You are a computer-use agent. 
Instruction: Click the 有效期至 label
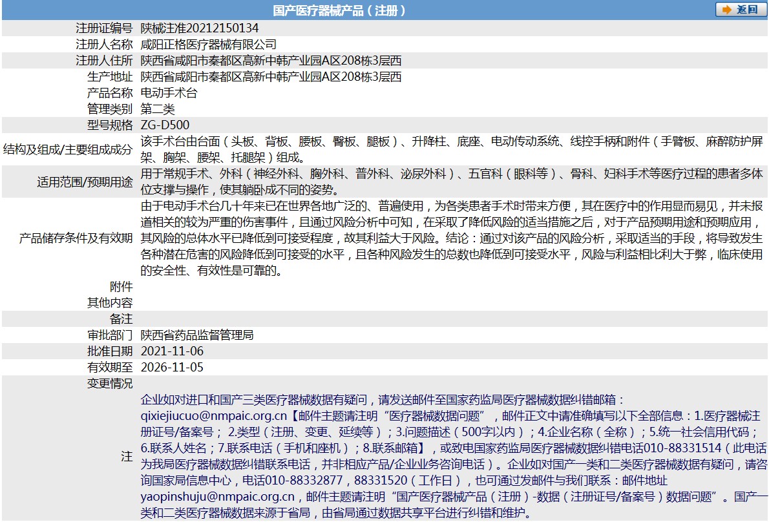(x=110, y=368)
